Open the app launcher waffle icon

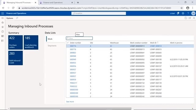(x=2, y=13)
